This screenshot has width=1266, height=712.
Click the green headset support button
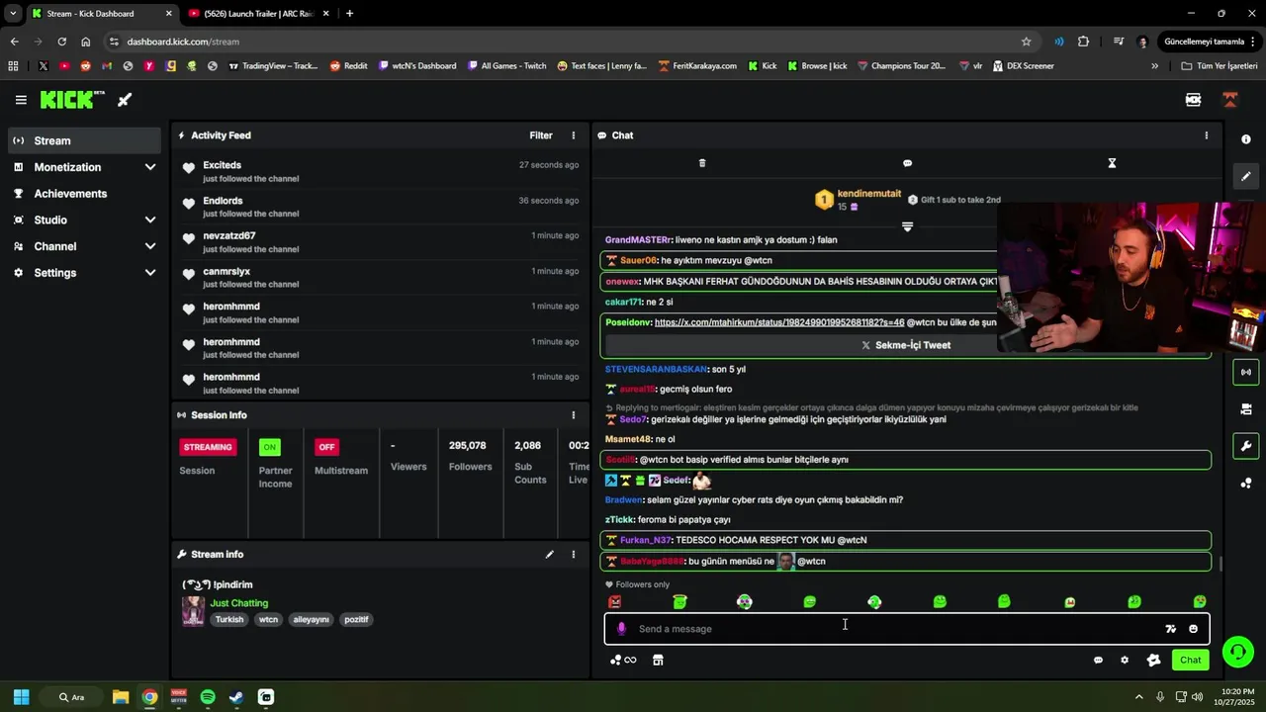pyautogui.click(x=1237, y=652)
